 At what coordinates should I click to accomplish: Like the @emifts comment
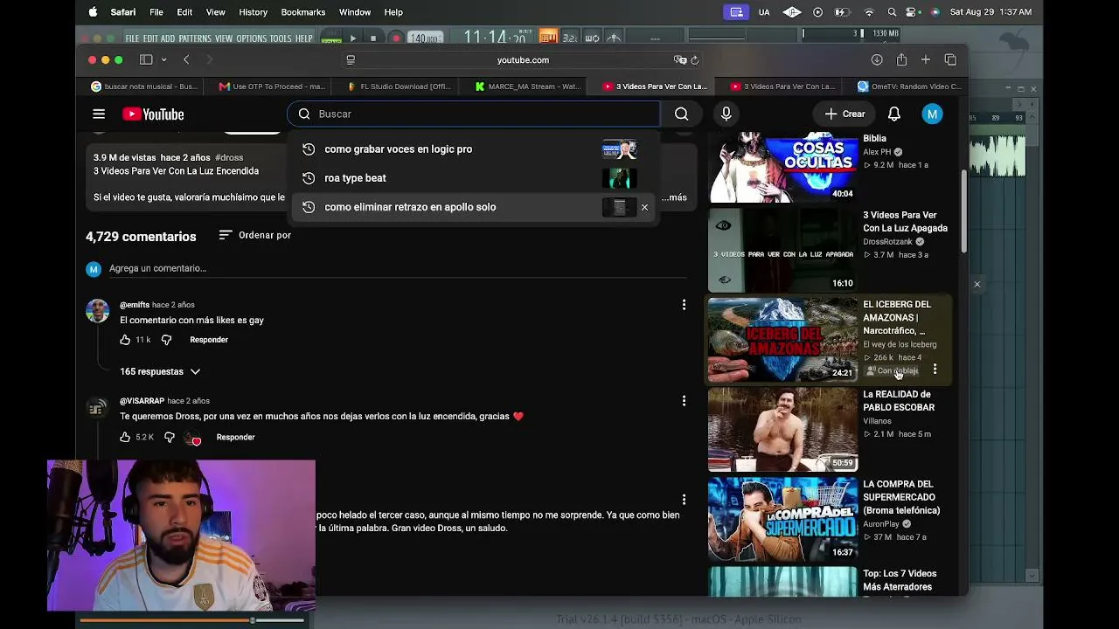pos(125,340)
